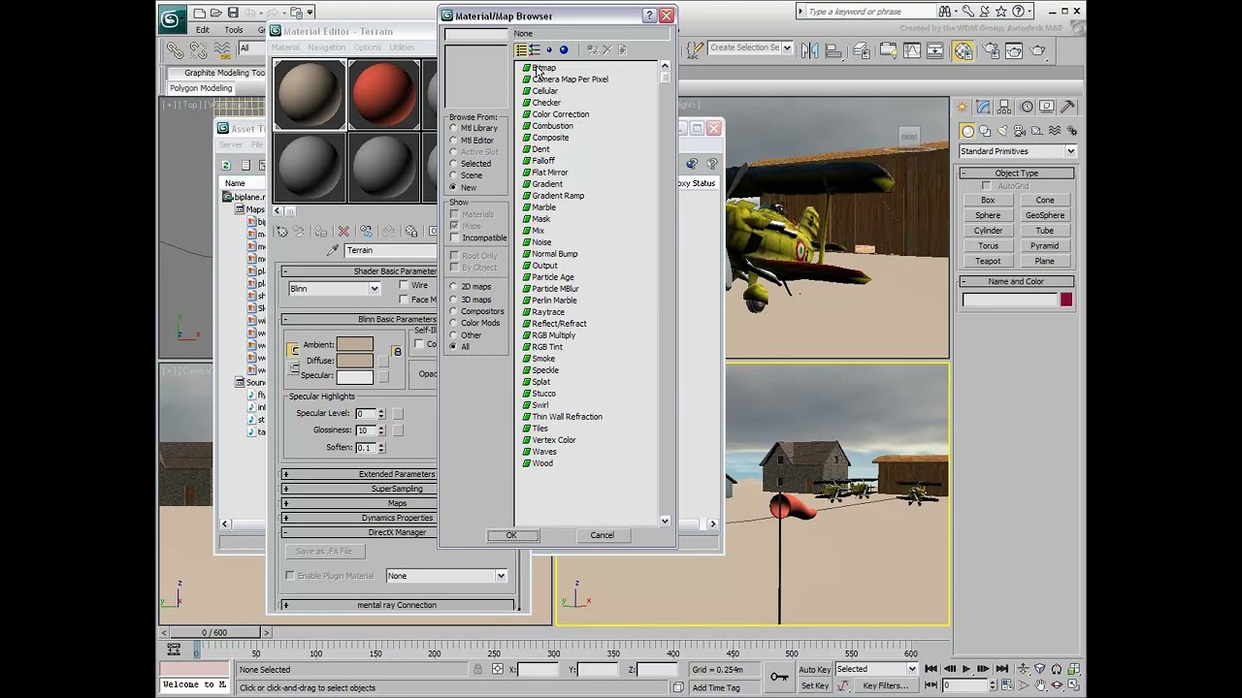Toggle the Auto Key button
The width and height of the screenshot is (1242, 698).
(815, 669)
